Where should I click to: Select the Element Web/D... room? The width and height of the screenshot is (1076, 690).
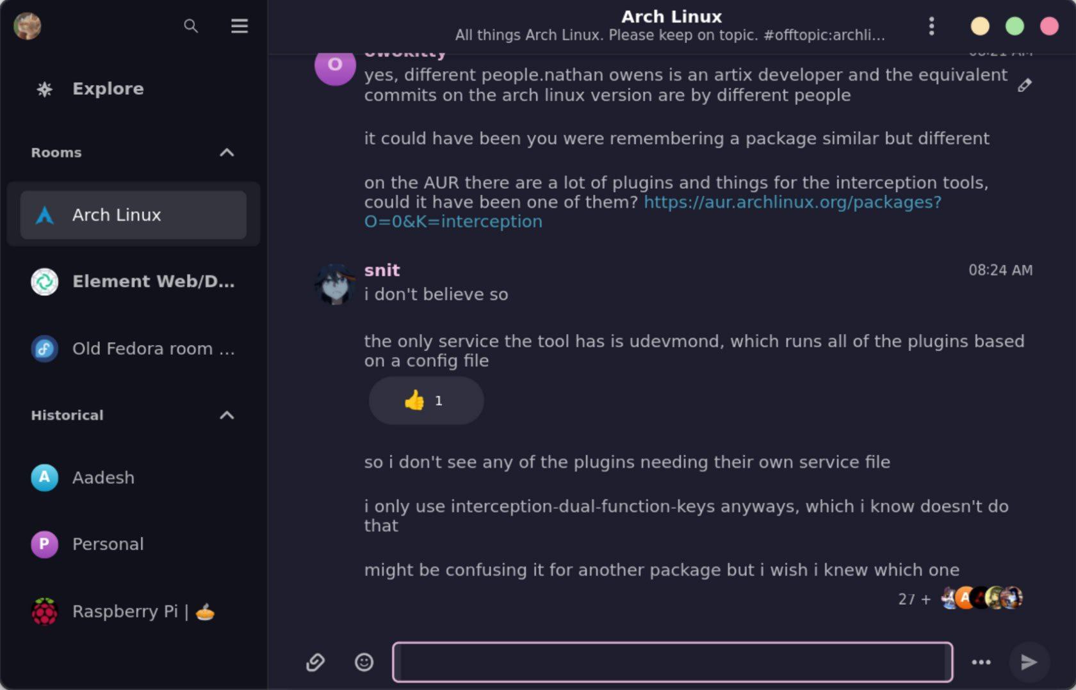[x=133, y=282]
